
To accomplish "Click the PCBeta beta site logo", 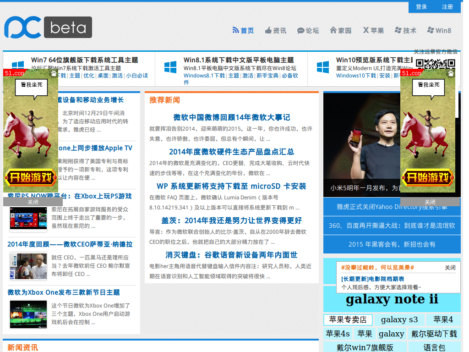I will tap(48, 27).
